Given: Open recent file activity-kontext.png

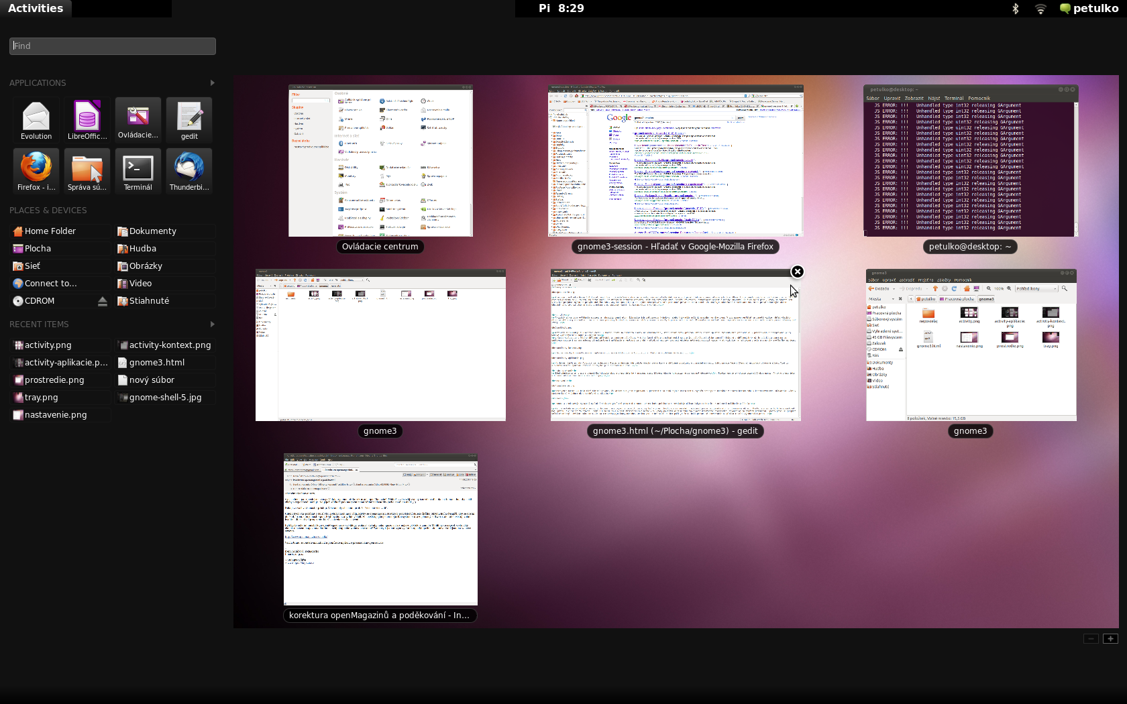Looking at the screenshot, I should [170, 345].
